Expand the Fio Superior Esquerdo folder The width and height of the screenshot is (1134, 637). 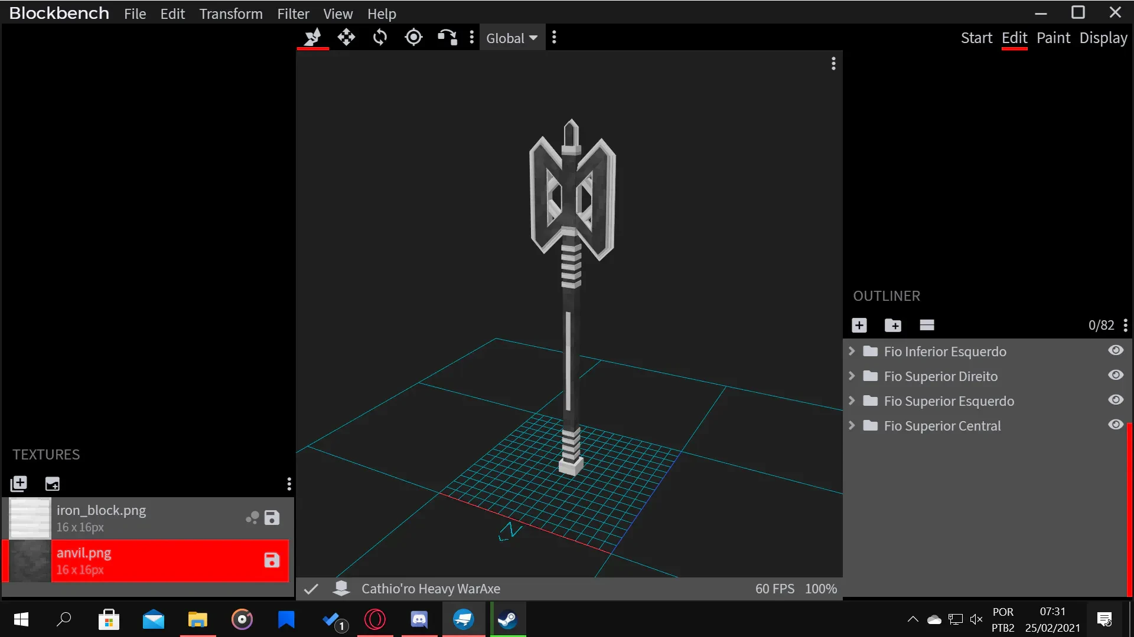(x=852, y=400)
